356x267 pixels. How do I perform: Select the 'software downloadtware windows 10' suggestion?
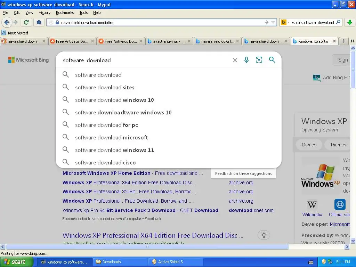point(169,112)
